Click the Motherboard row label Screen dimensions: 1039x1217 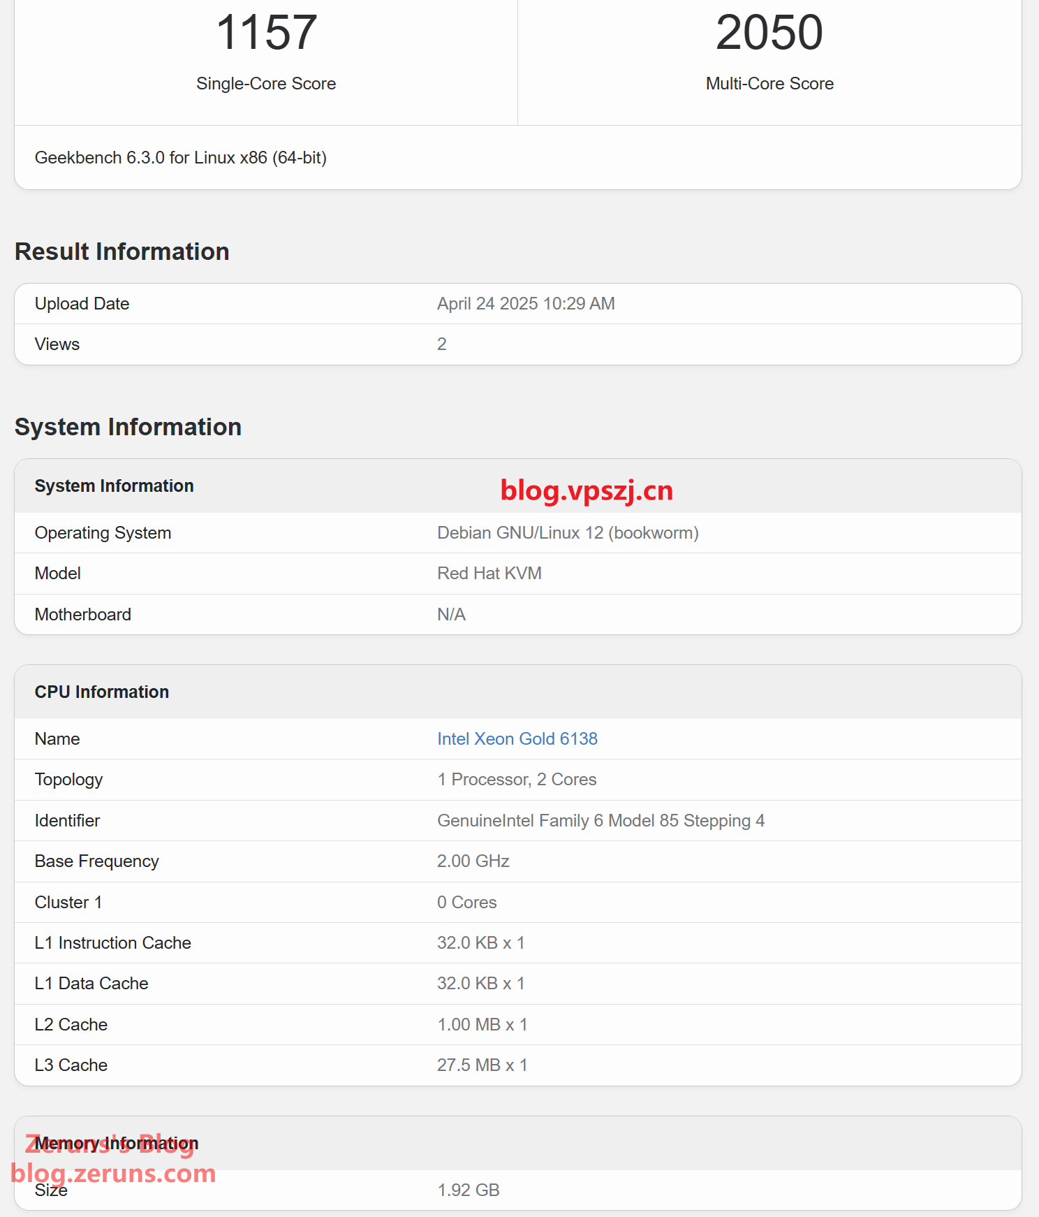pos(83,615)
